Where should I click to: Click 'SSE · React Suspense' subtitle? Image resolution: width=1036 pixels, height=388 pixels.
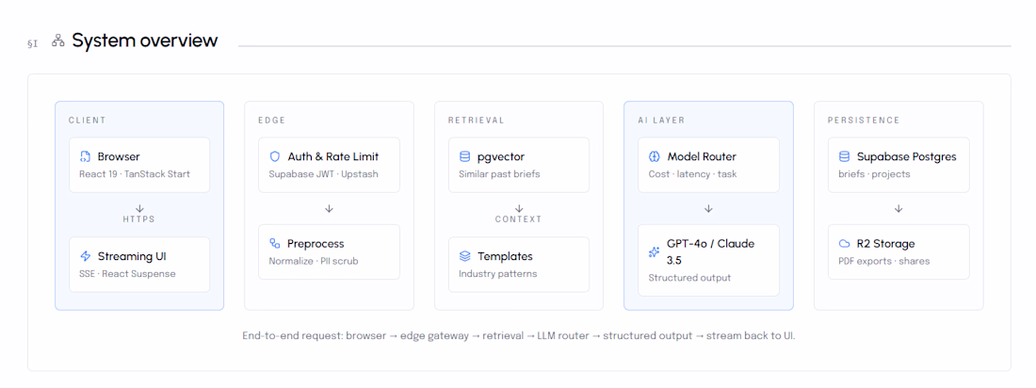pos(127,274)
